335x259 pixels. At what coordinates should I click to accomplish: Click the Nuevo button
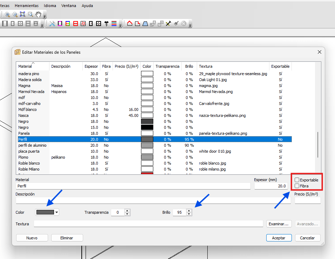tap(32, 238)
